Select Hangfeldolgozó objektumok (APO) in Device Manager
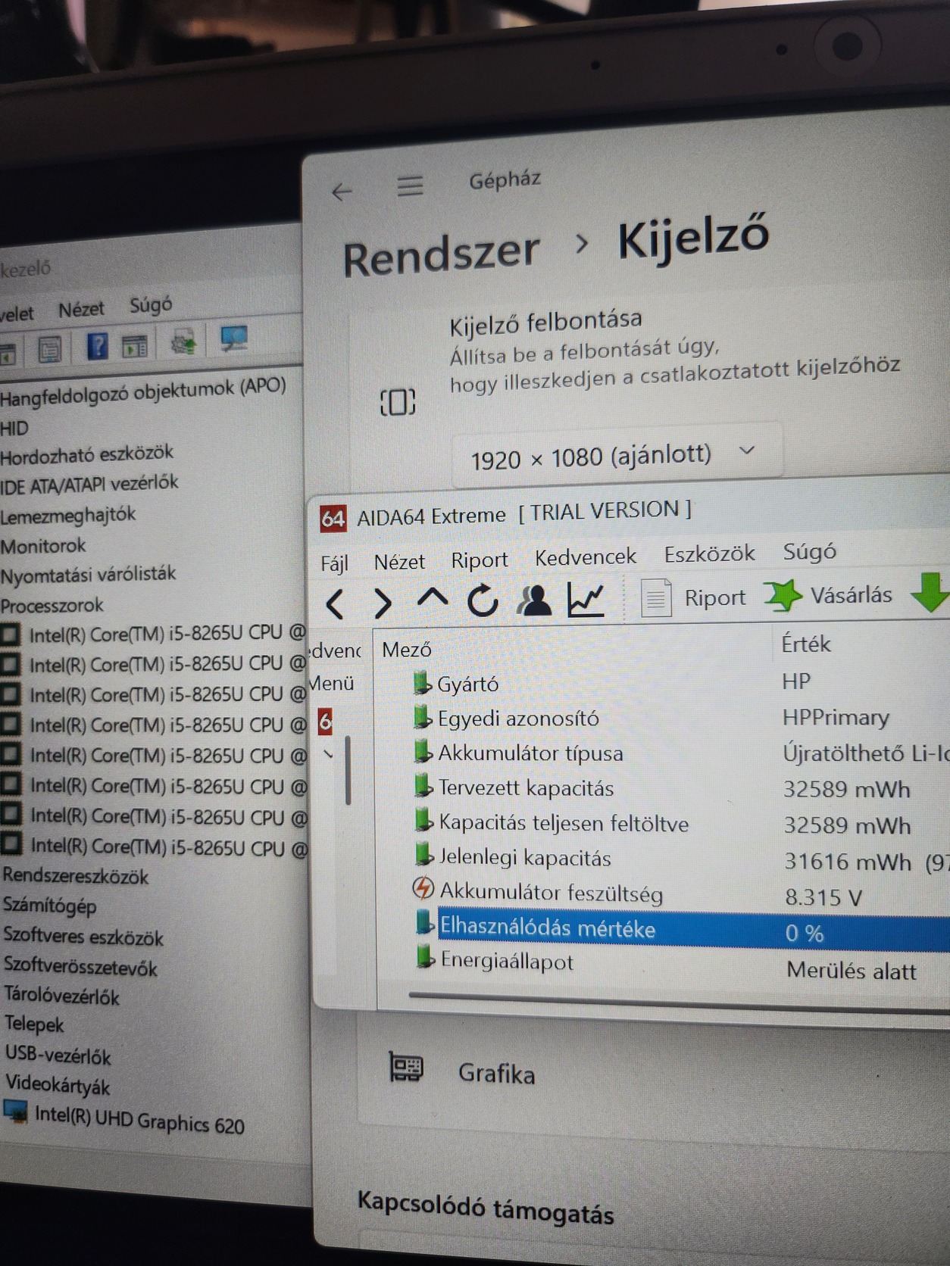The image size is (950, 1266). pyautogui.click(x=143, y=391)
